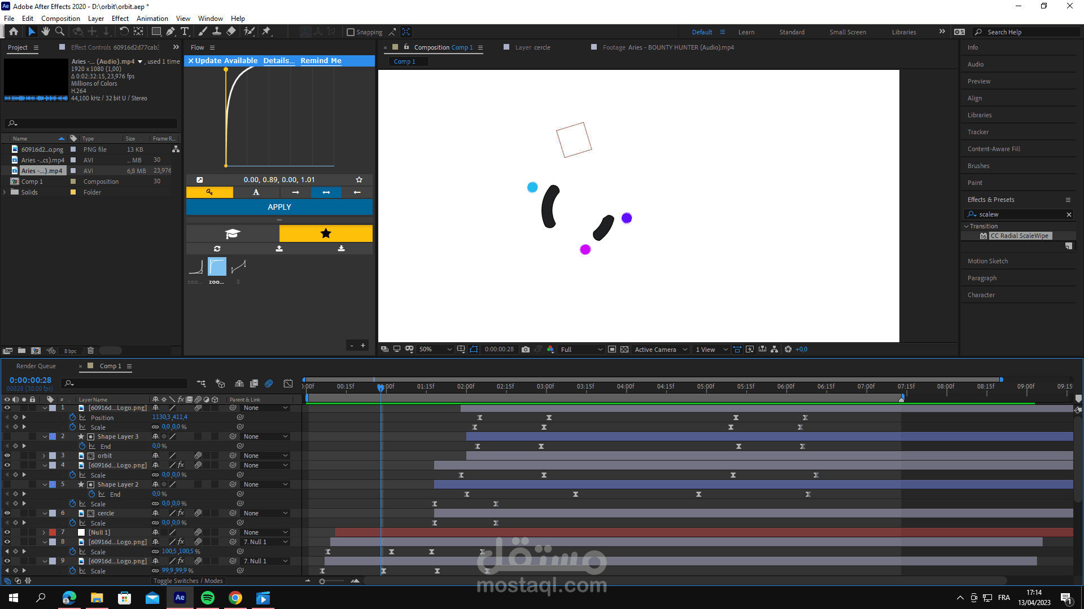1084x609 pixels.
Task: Click the APPLY button in Flow
Action: click(279, 207)
